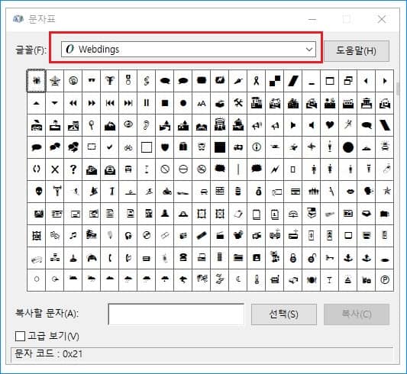Select the upward triangle glyph in second row
Viewport: 407px width, 374px height.
(37, 103)
